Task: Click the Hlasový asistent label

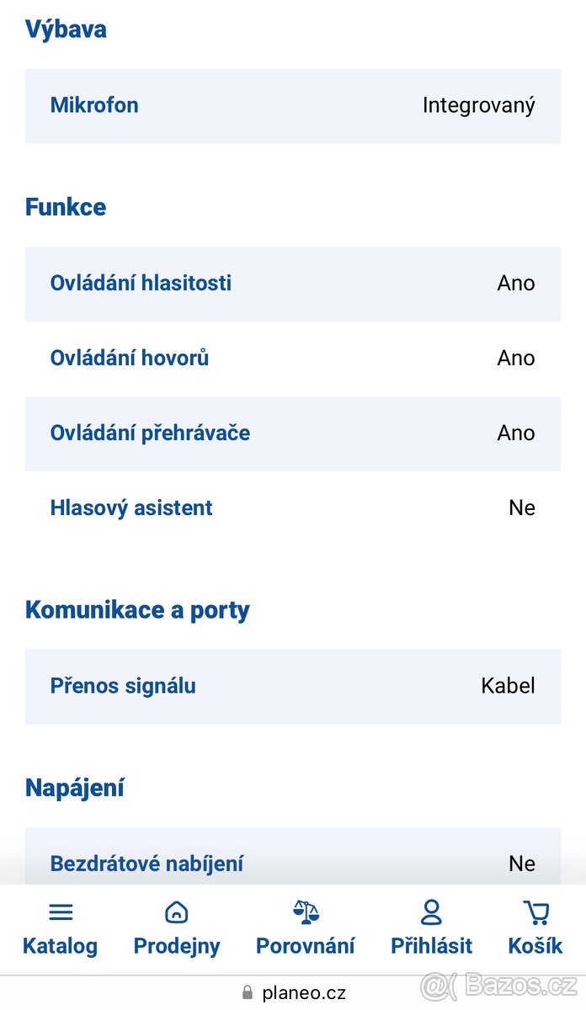Action: pyautogui.click(x=131, y=508)
